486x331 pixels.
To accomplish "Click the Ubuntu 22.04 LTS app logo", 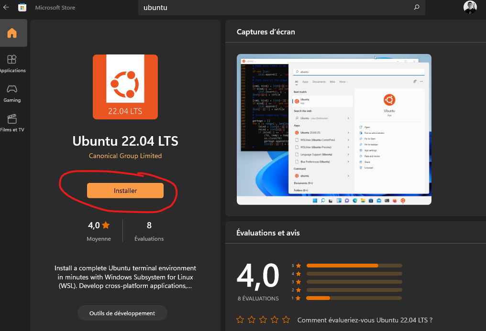I will (x=125, y=86).
